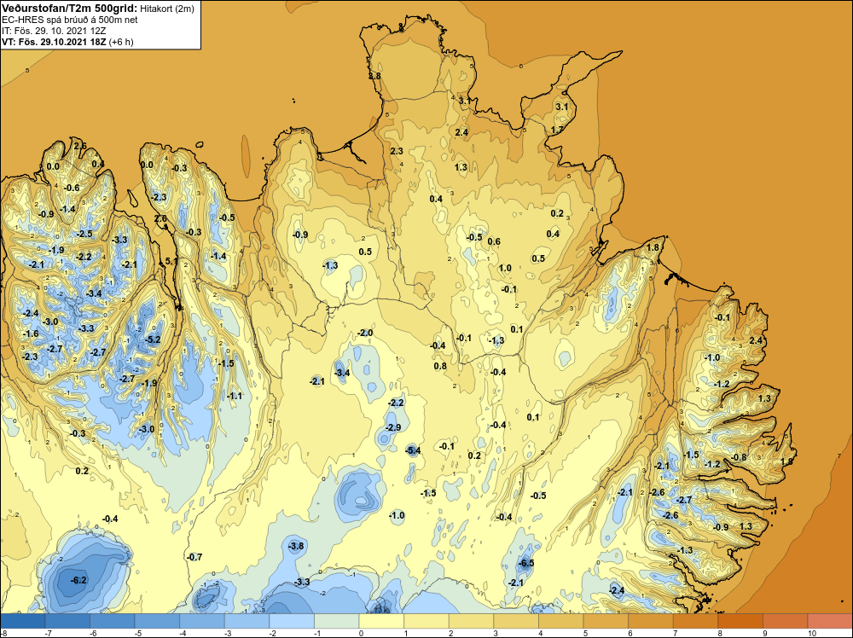Click the -3.8 temperature label
Screen dimensions: 853x638
pos(296,546)
